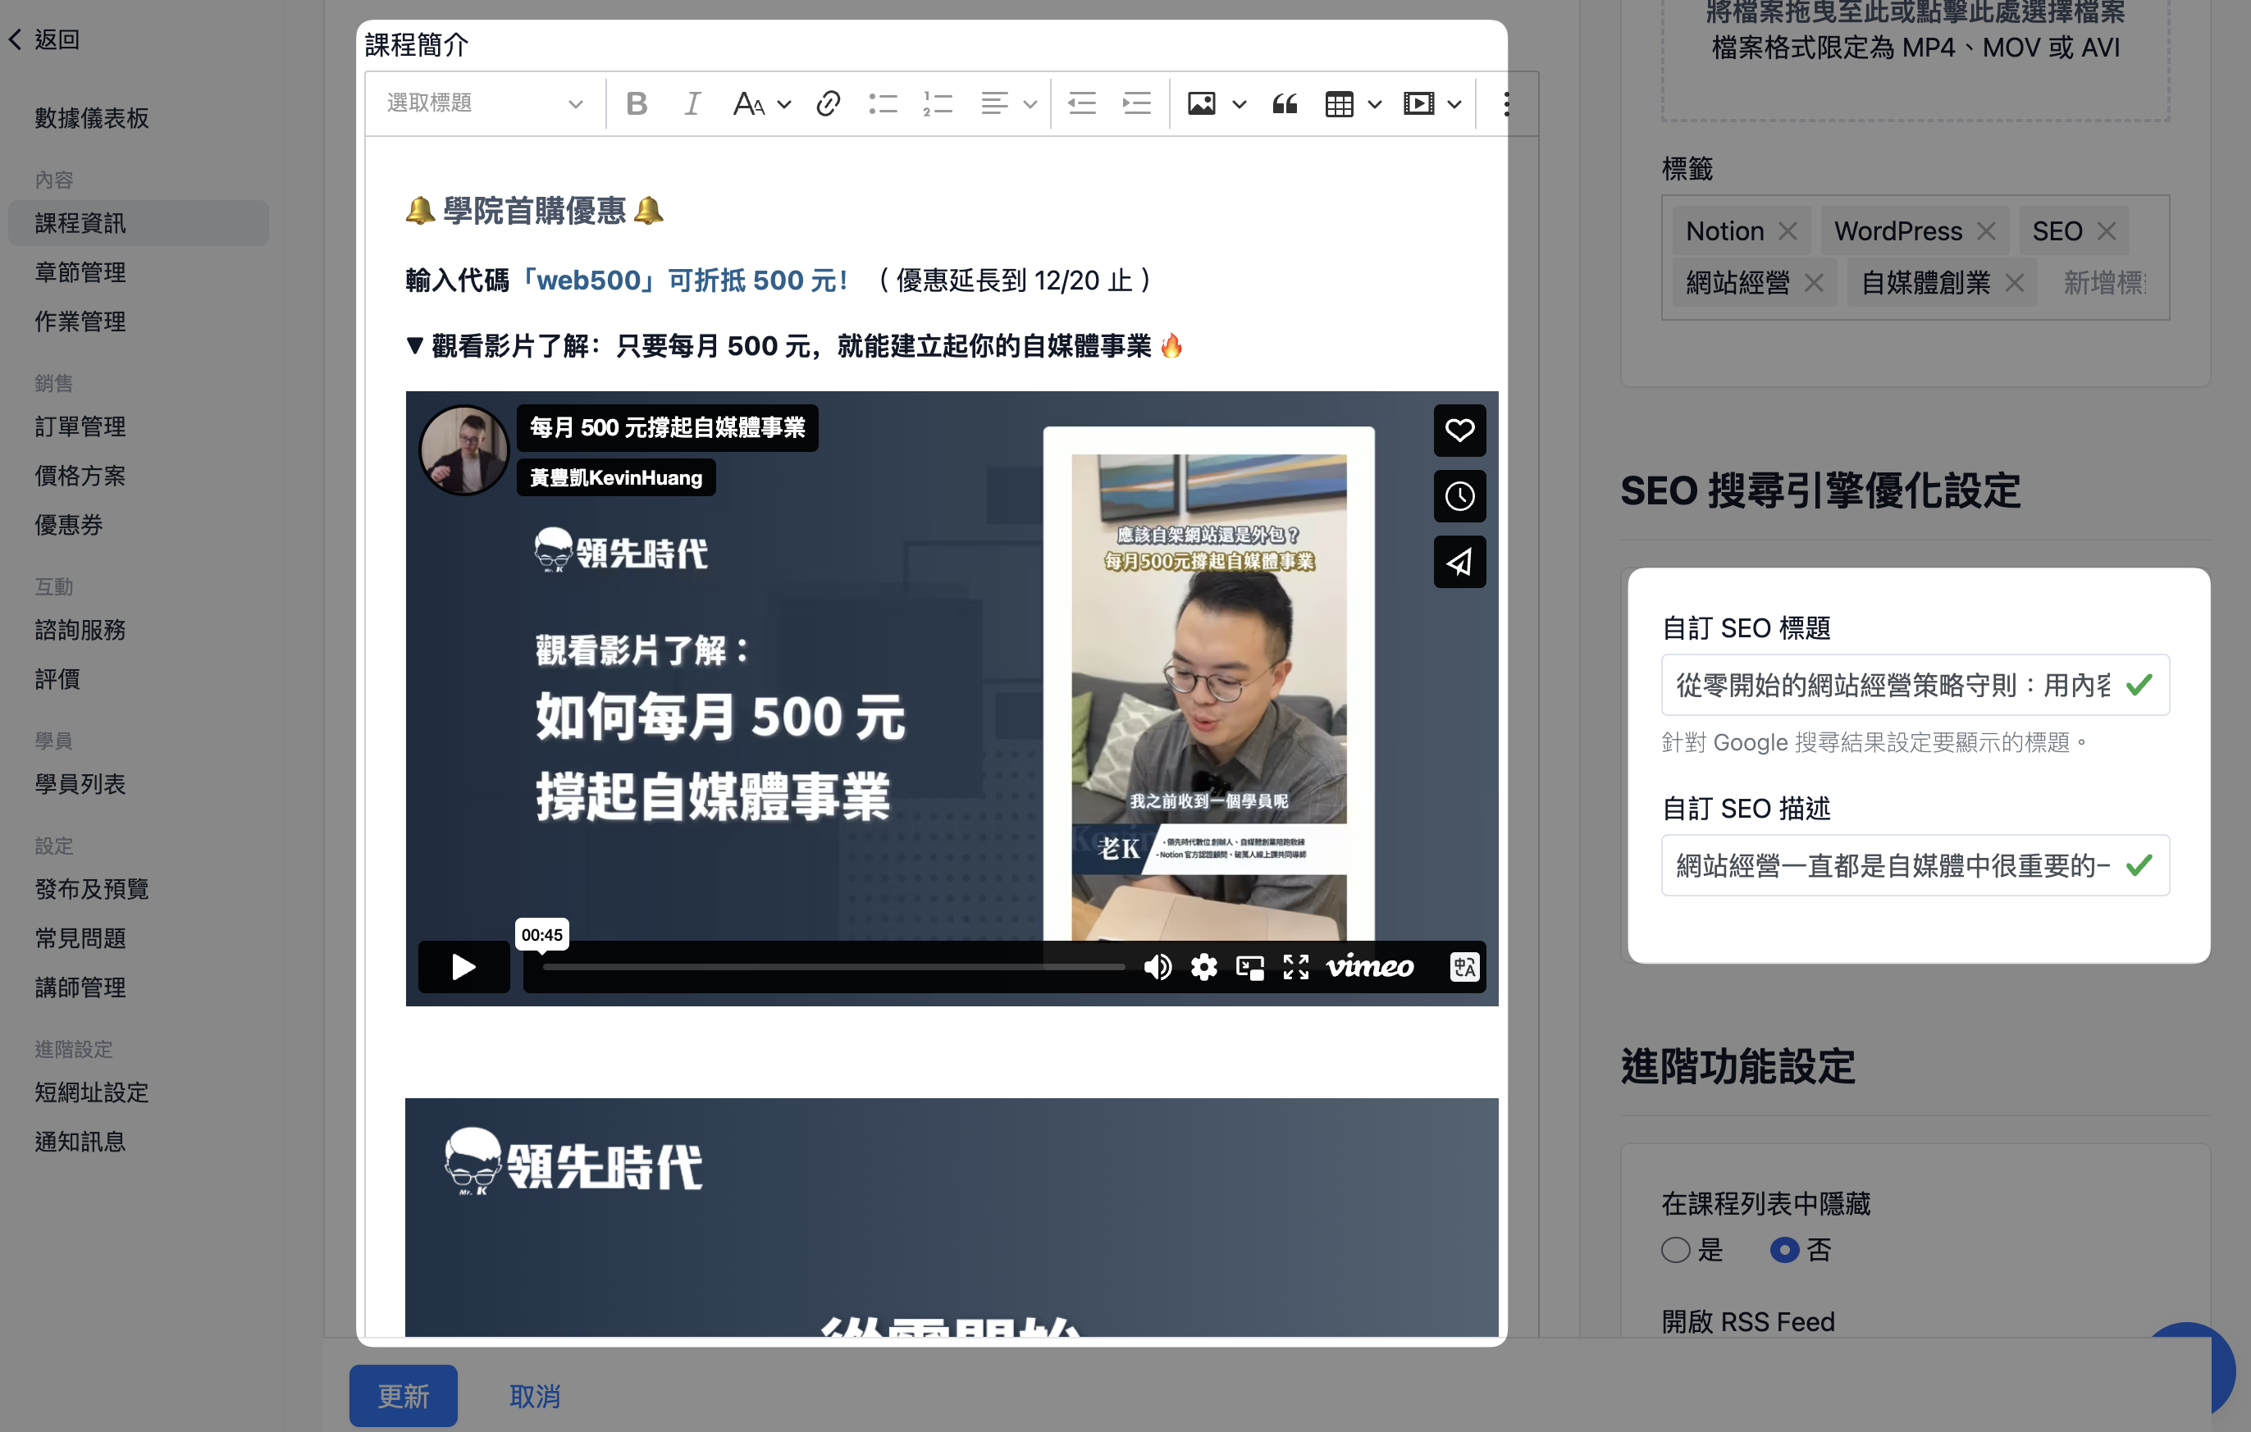Viewport: 2251px width, 1432px height.
Task: Insert a hyperlink with the link icon
Action: [x=827, y=104]
